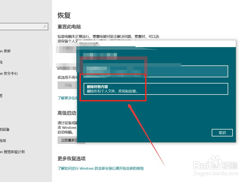Click 取消 to dismiss the reset dialog
Screen dimensions: 252x182
click(x=222, y=133)
